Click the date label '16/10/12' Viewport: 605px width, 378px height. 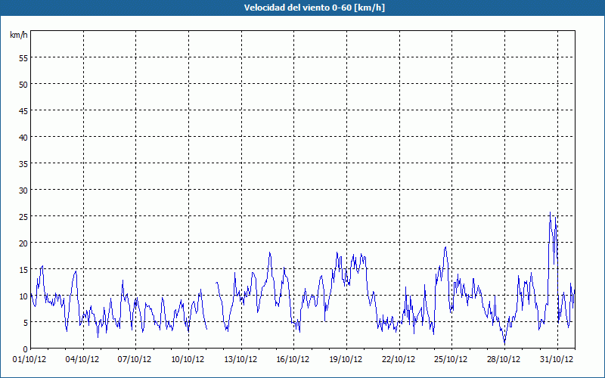[293, 359]
